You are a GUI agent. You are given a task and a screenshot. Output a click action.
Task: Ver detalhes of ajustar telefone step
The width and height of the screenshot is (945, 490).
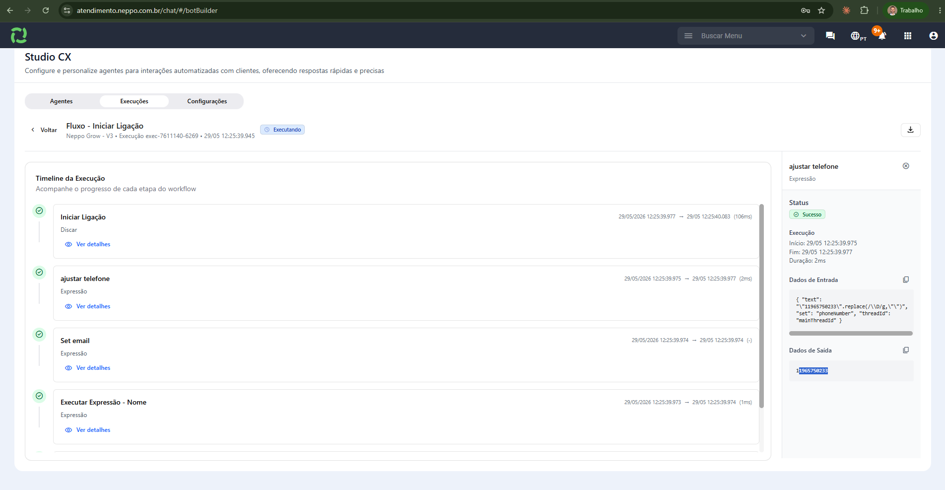pyautogui.click(x=88, y=306)
